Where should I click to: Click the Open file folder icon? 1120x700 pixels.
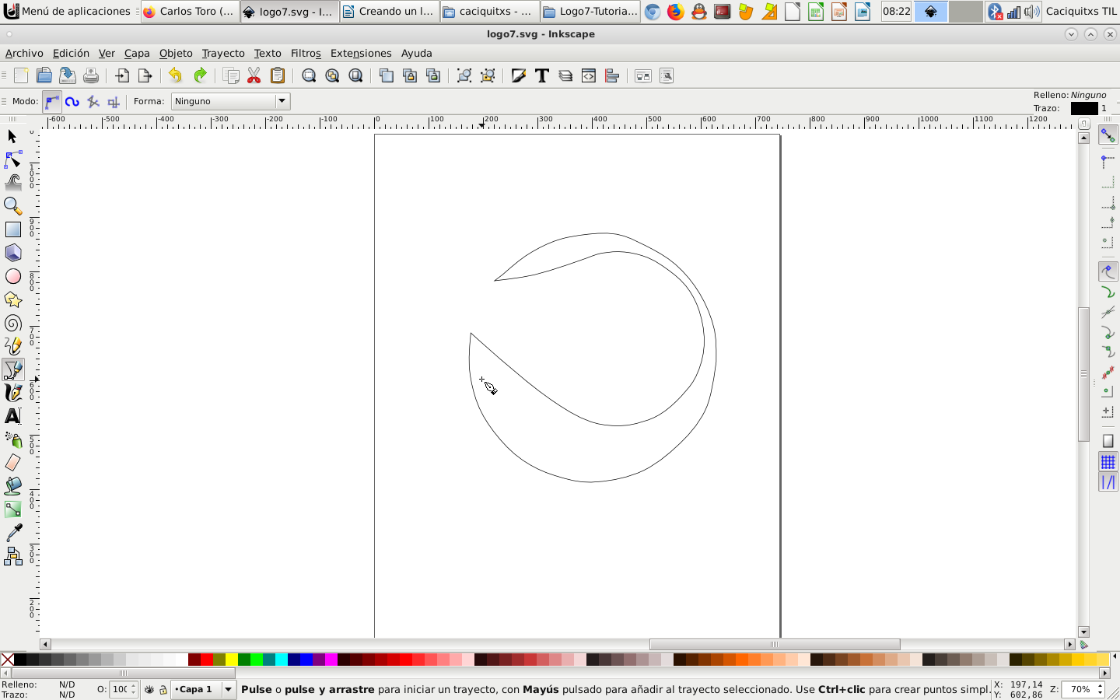[44, 75]
